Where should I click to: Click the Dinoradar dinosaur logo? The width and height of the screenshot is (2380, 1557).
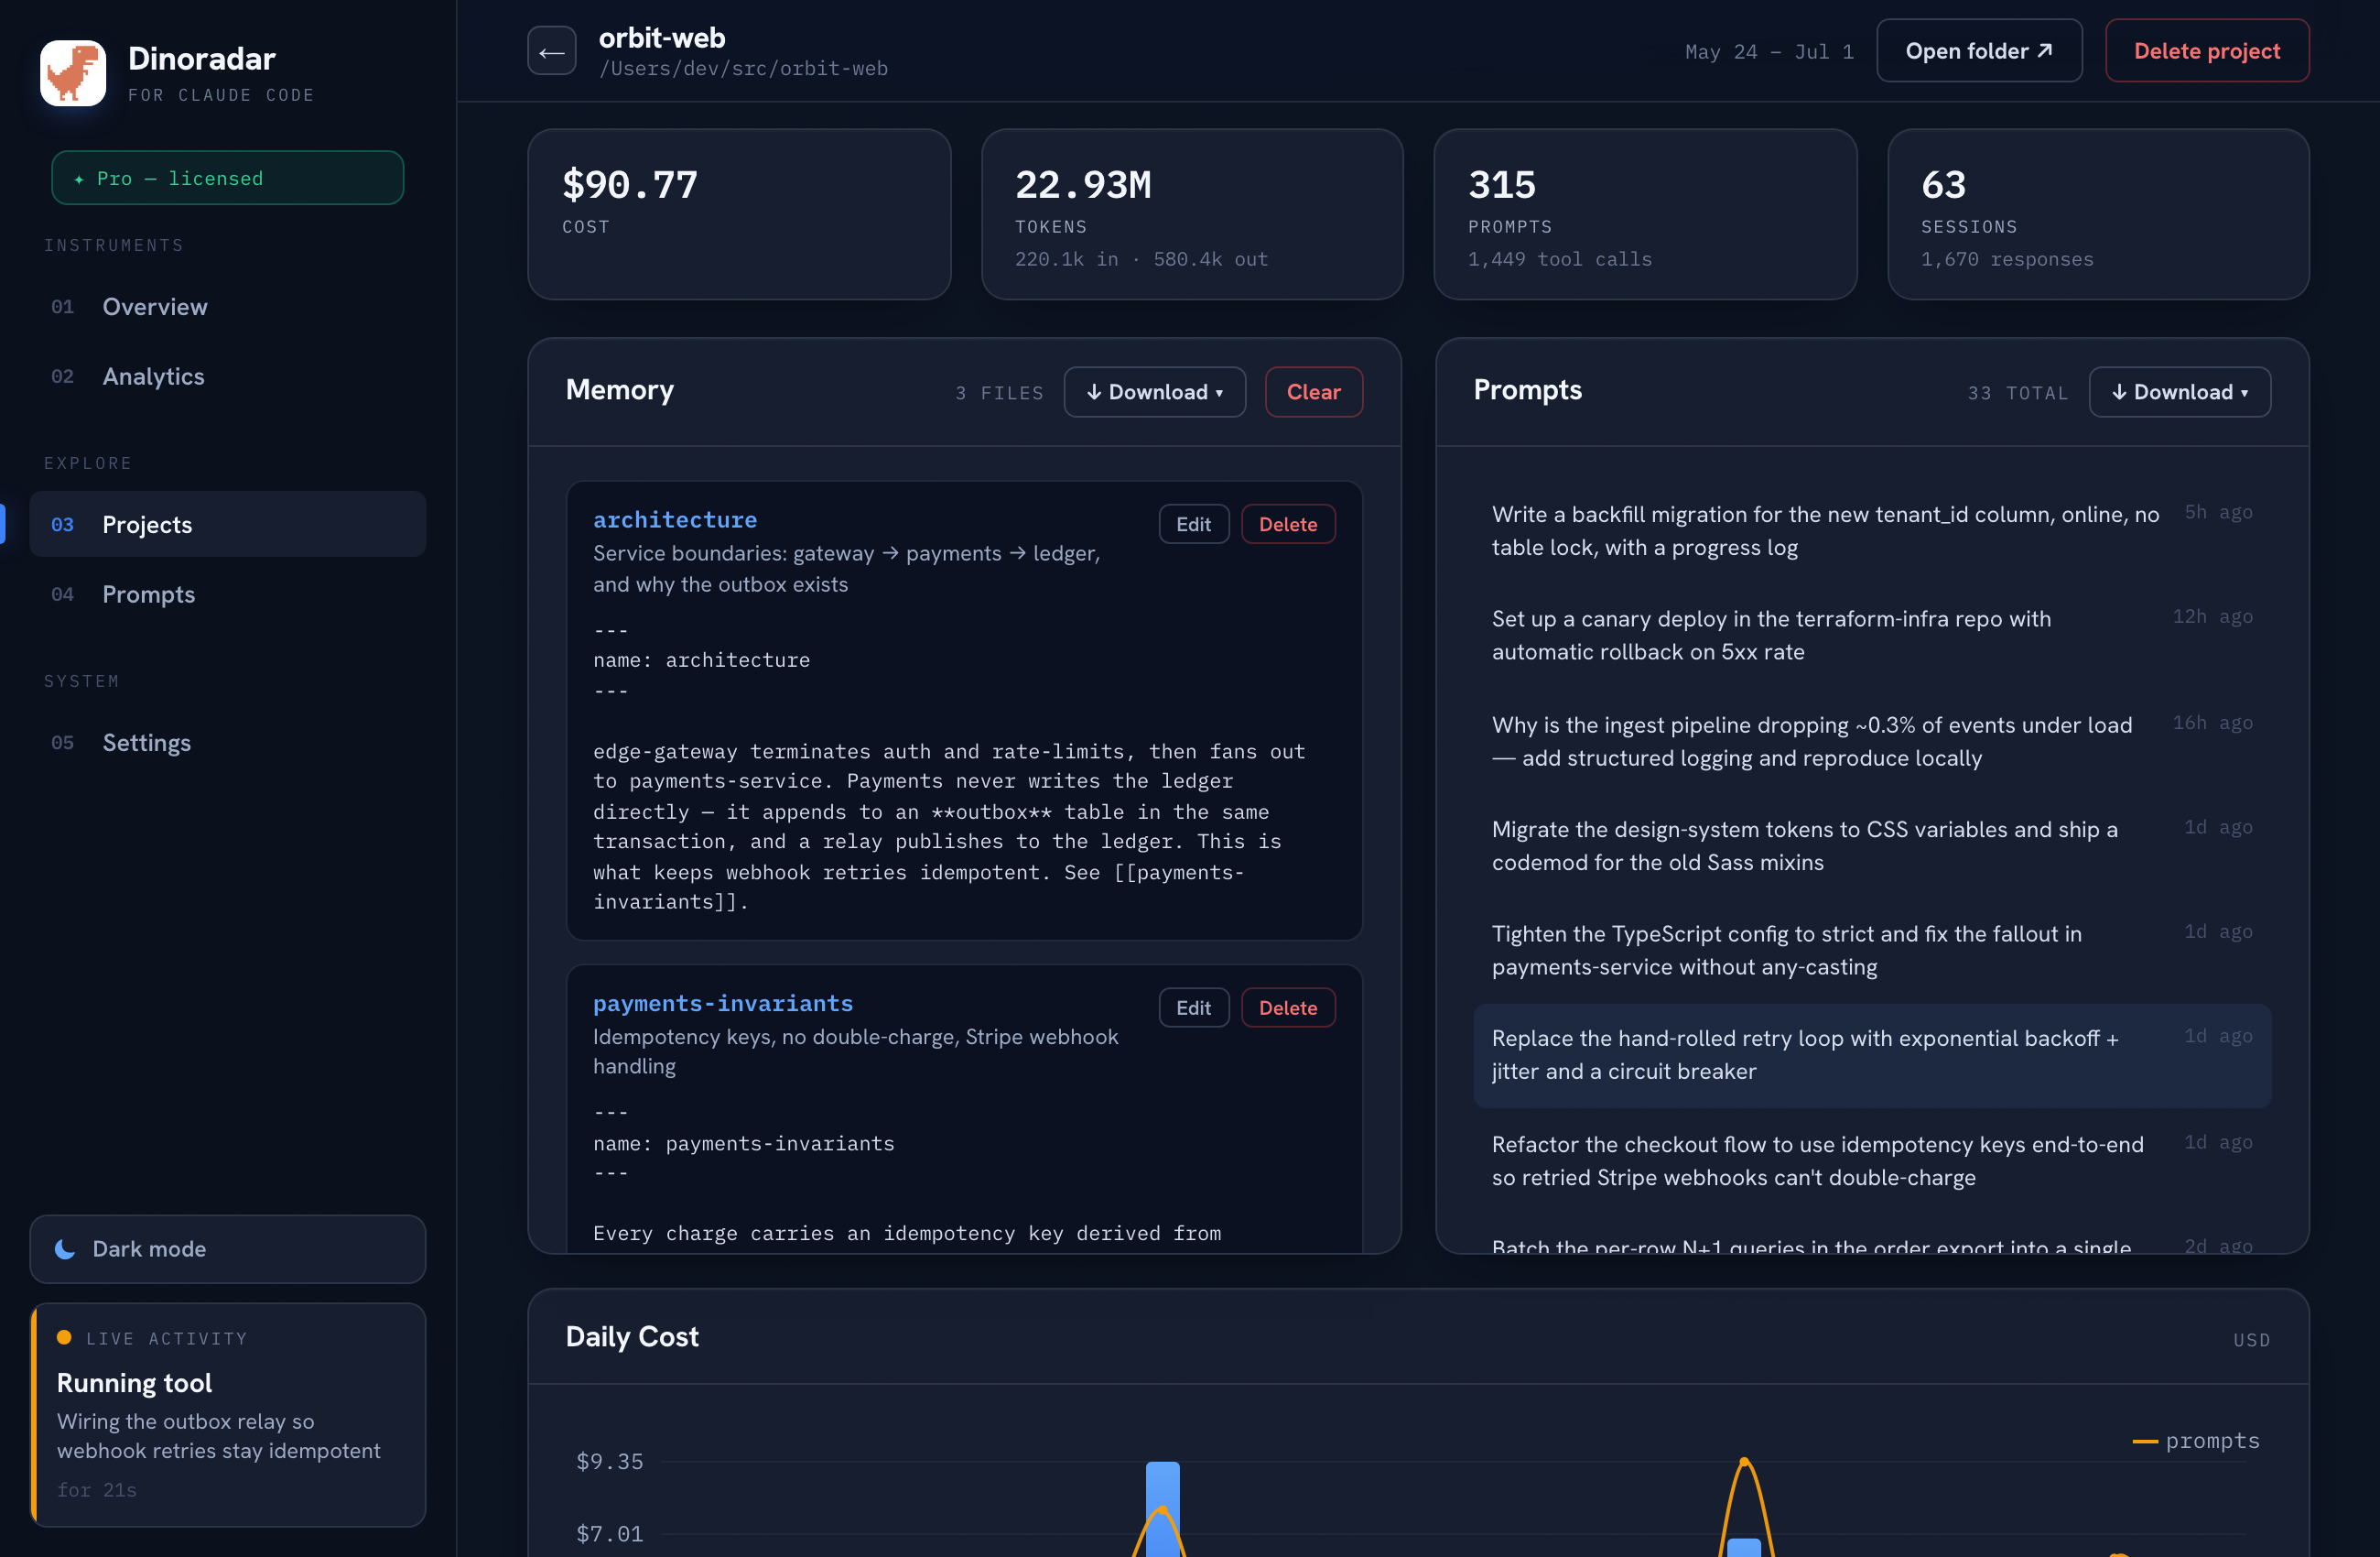73,73
